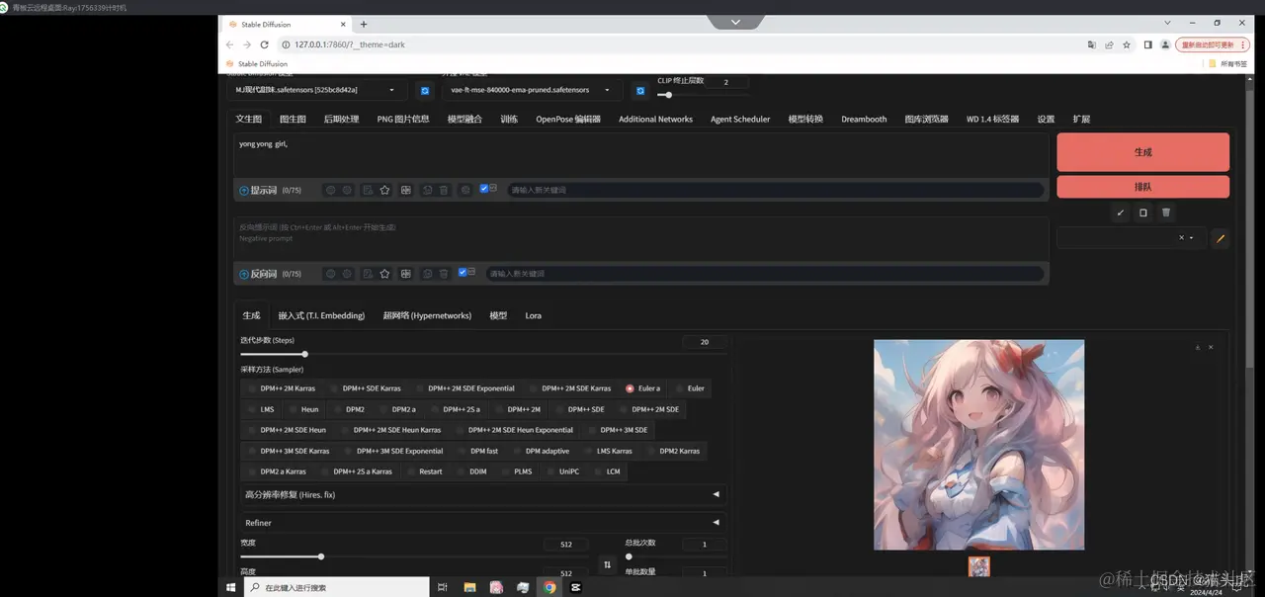This screenshot has height=597, width=1265.
Task: Click the positive prompt text area
Action: 640,155
